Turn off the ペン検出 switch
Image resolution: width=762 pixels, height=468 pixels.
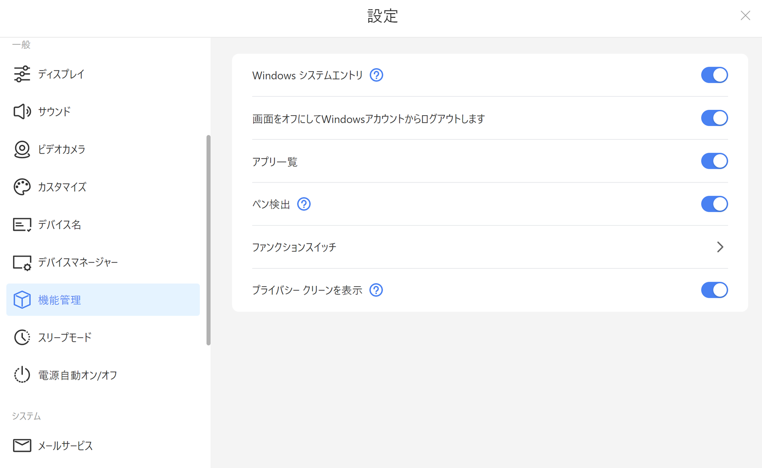pyautogui.click(x=714, y=204)
